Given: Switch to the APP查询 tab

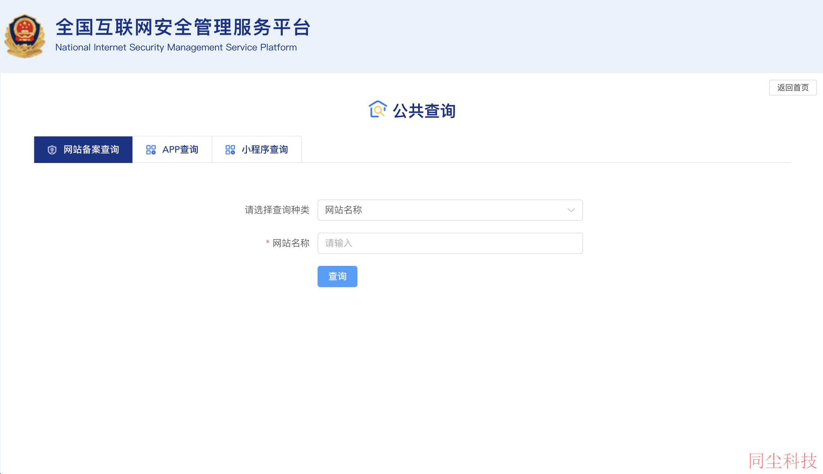Looking at the screenshot, I should click(172, 149).
